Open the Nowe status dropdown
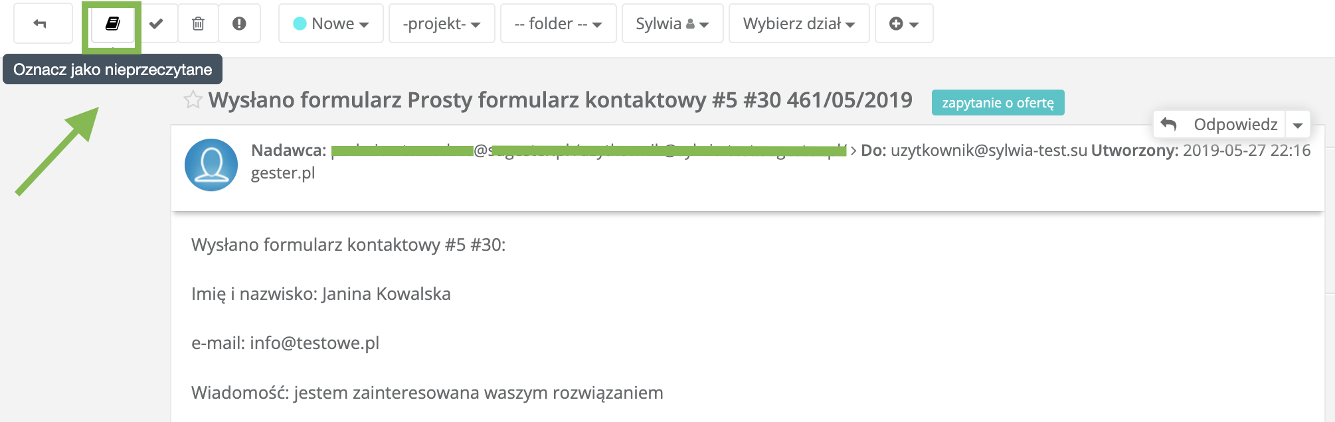This screenshot has height=422, width=1335. click(x=331, y=24)
